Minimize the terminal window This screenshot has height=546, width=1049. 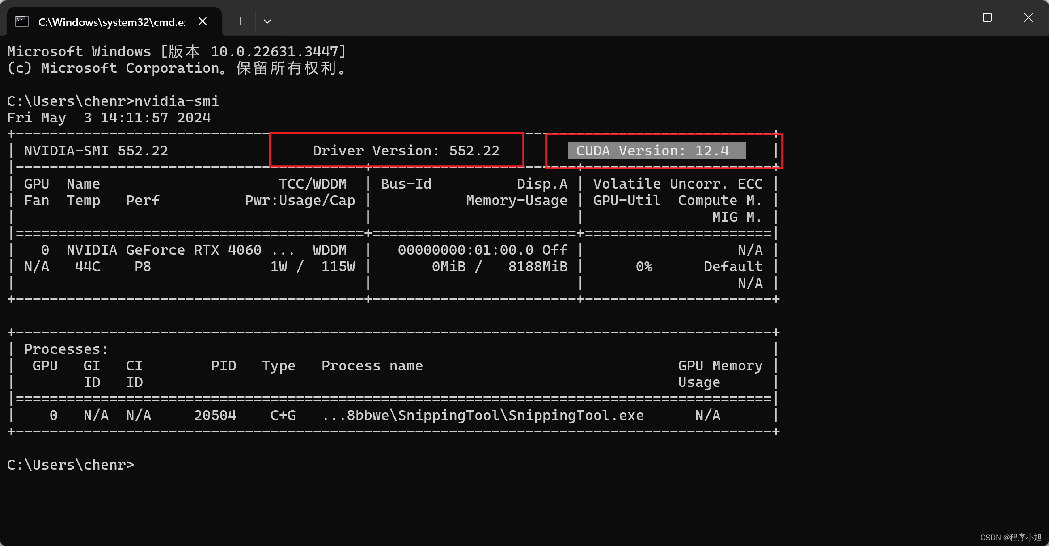click(946, 17)
